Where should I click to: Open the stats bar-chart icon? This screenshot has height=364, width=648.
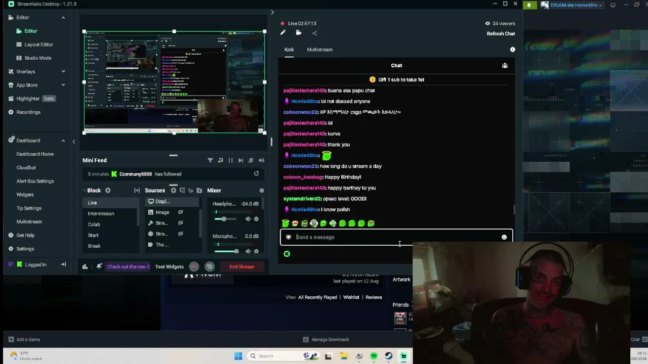[x=85, y=266]
